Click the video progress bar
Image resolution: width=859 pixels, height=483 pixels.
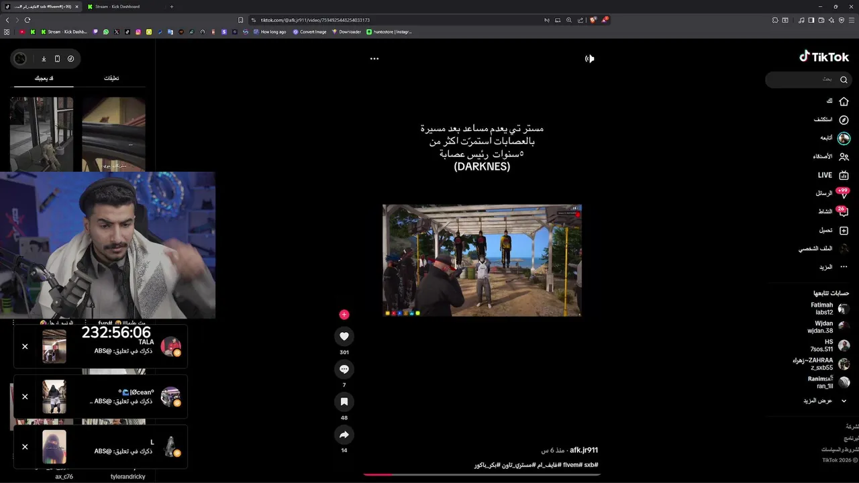point(482,474)
